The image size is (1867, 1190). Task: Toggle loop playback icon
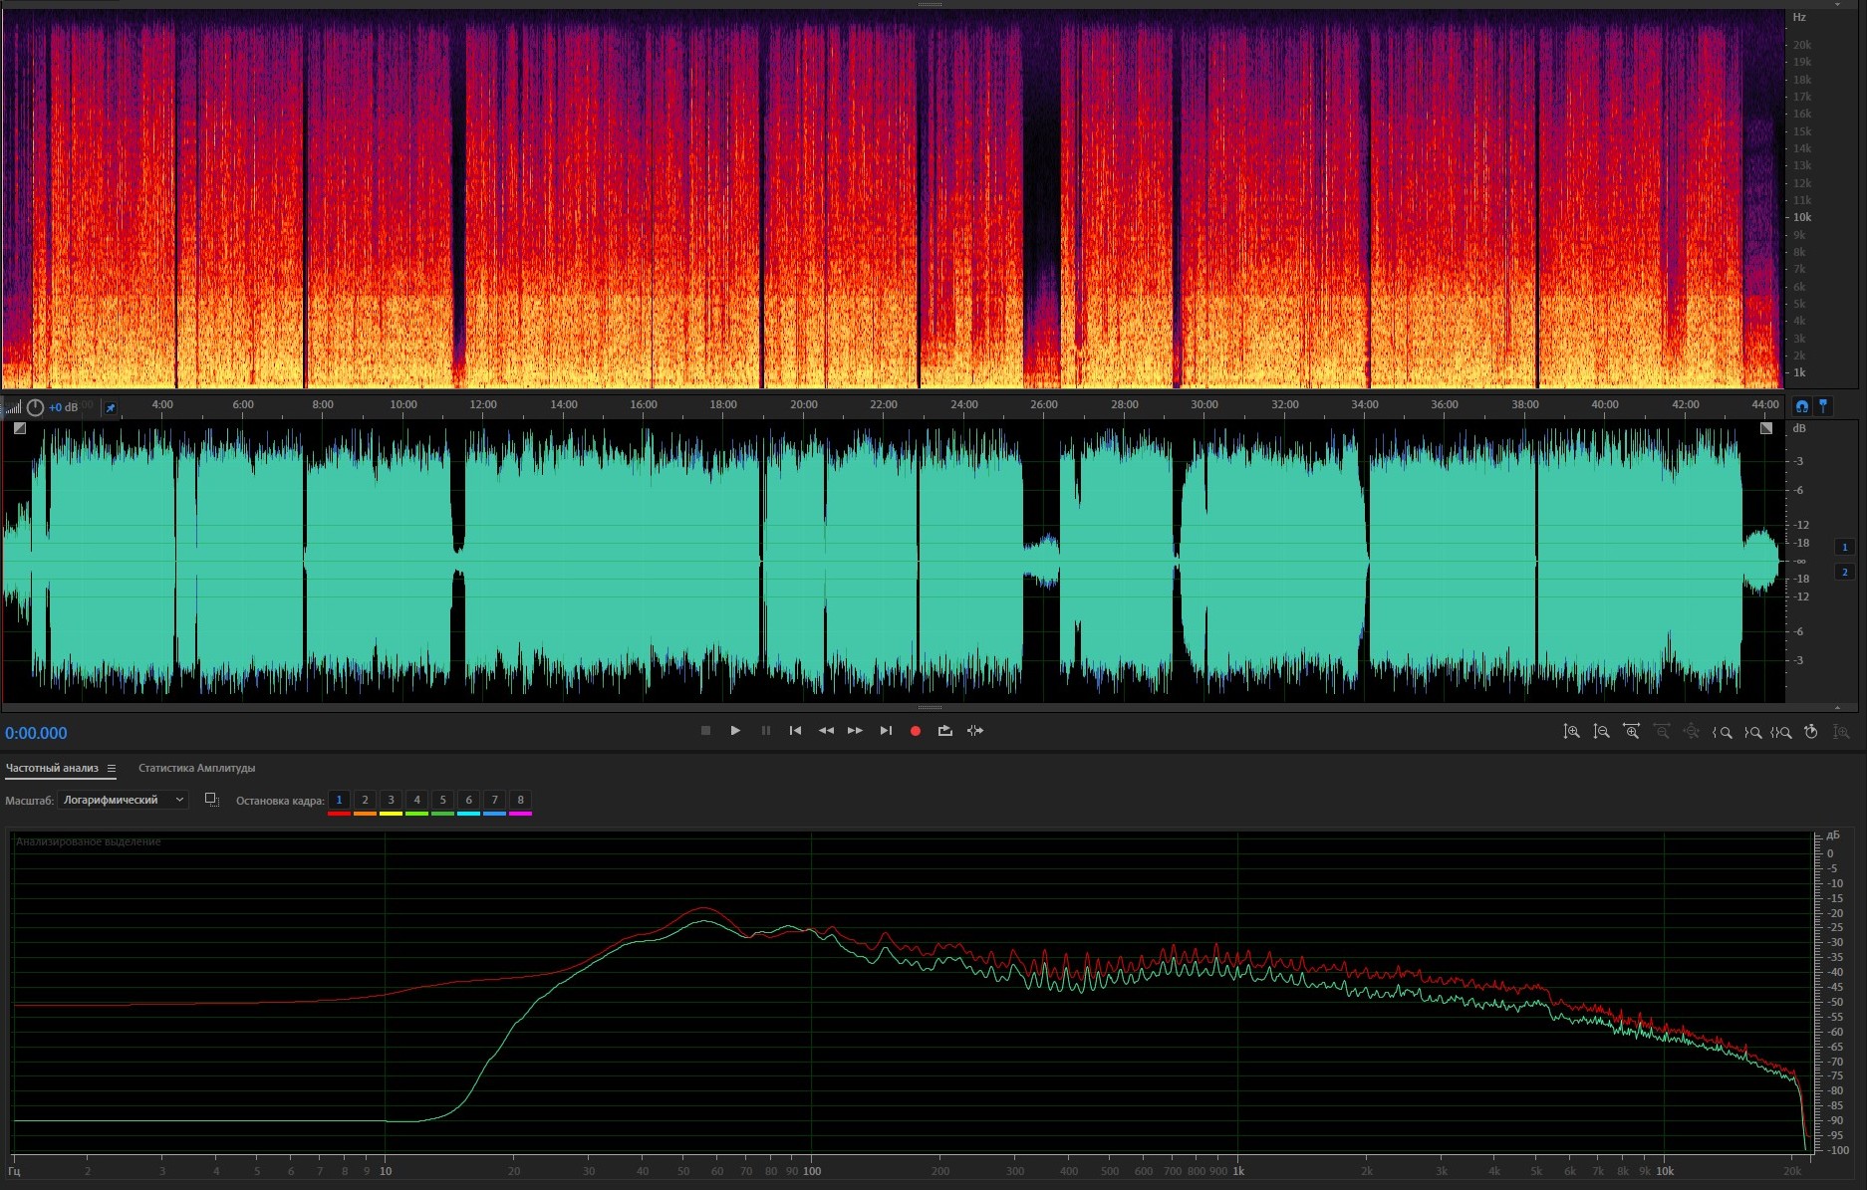[945, 731]
